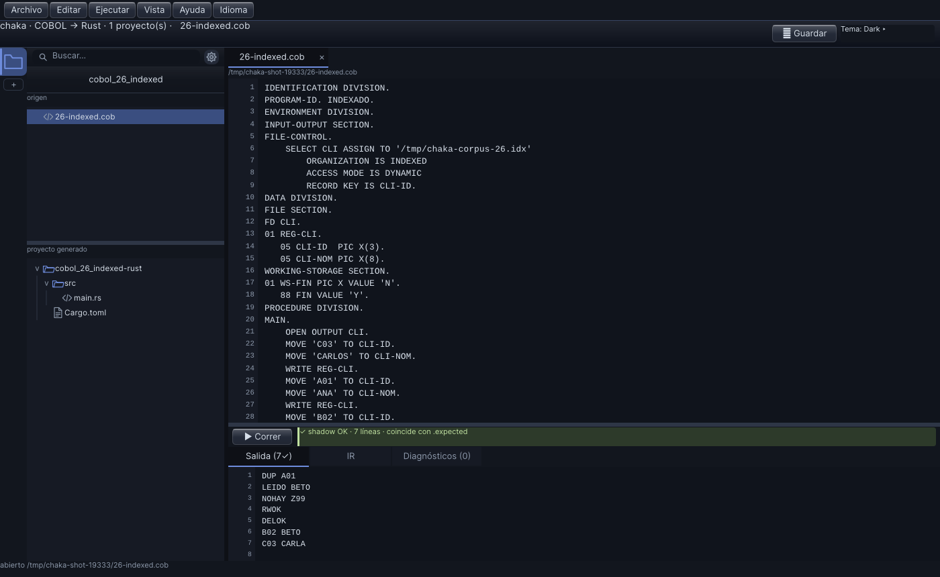Click the Guardar button
The image size is (940, 577).
tap(804, 33)
